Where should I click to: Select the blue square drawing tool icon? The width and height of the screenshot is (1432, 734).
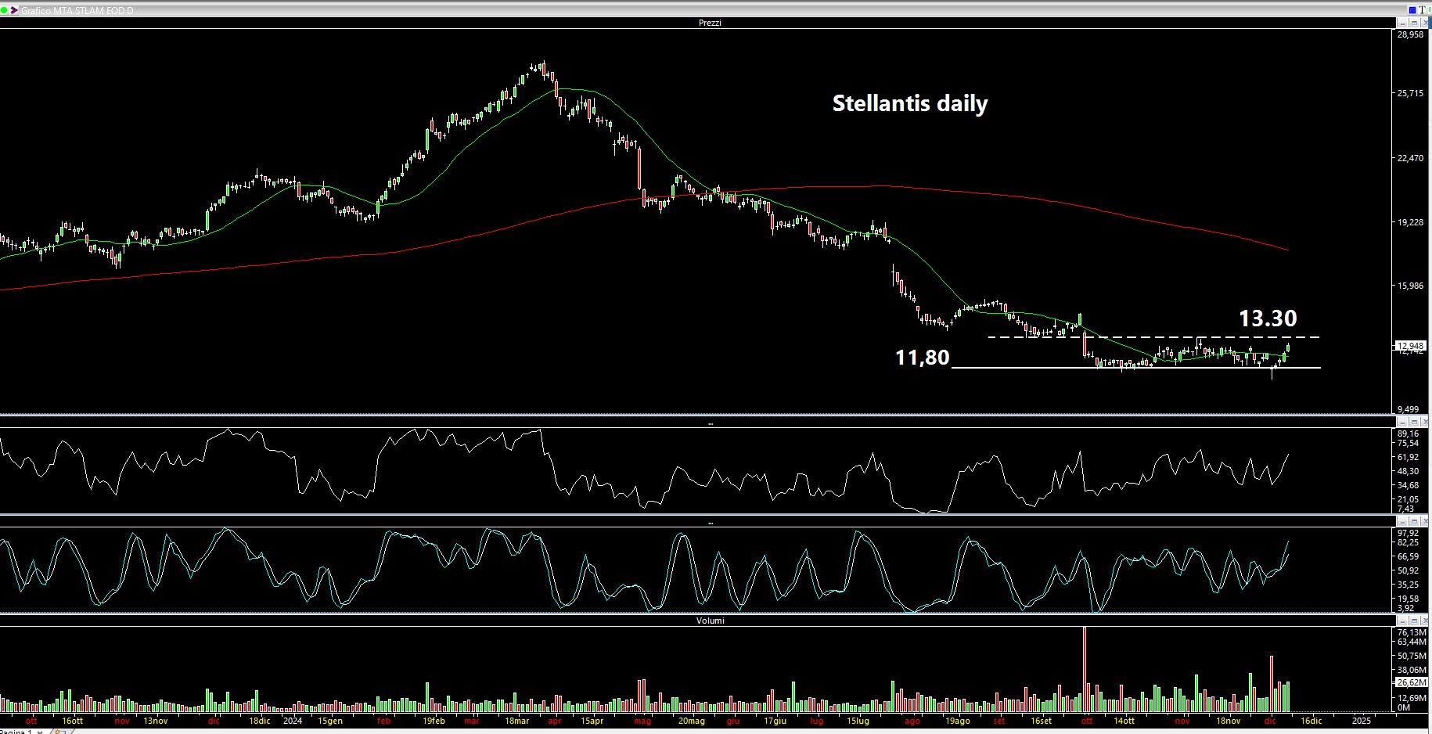click(1412, 10)
